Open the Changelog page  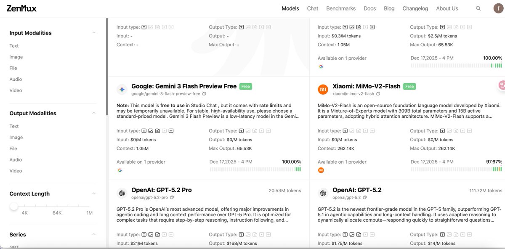[415, 8]
